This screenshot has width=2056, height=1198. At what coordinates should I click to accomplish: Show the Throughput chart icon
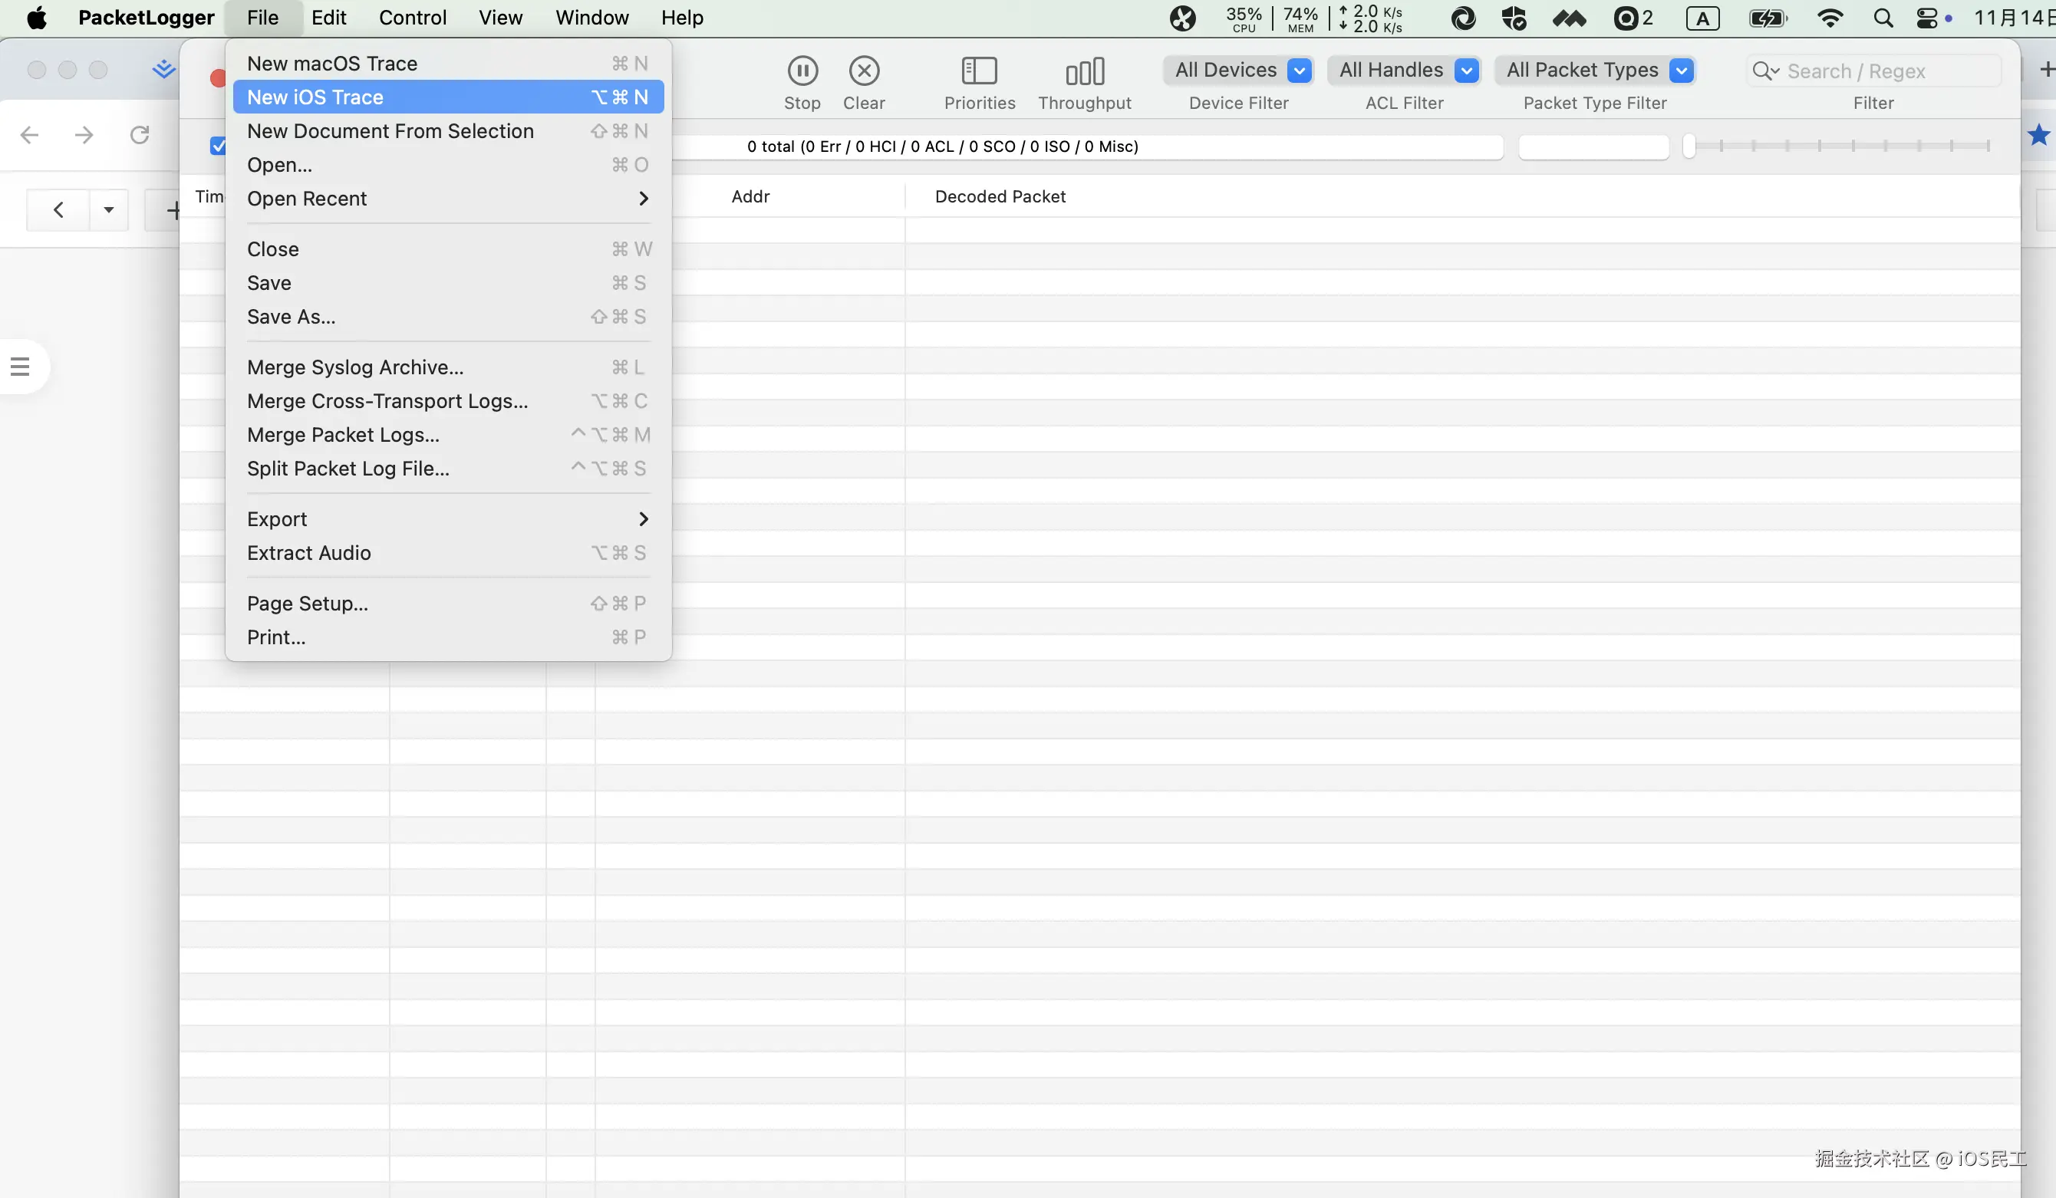point(1084,72)
